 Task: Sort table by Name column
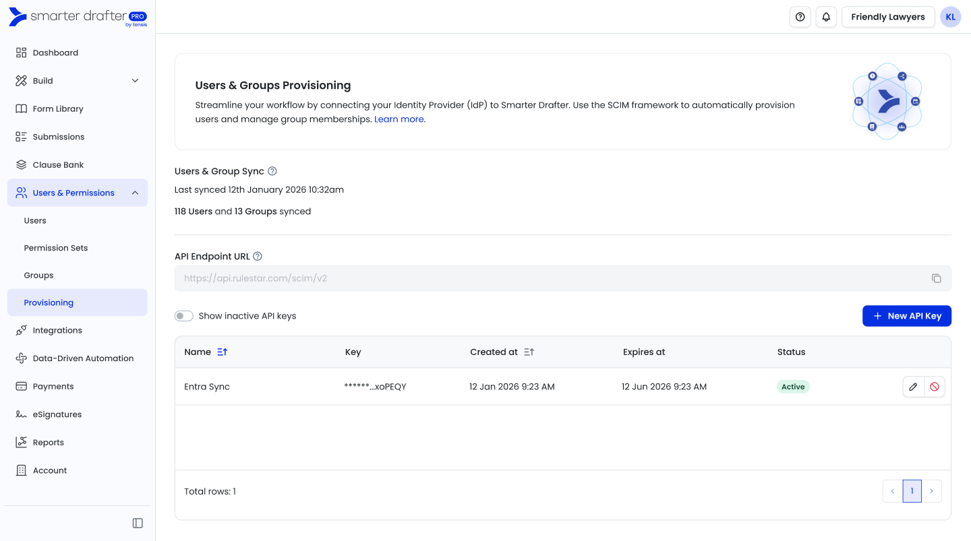point(223,352)
